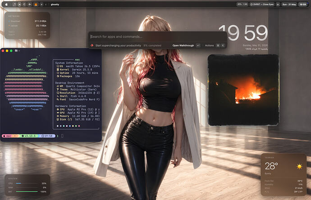Click the 19:59 clock in the top bar
The height and width of the screenshot is (200, 311).
tap(303, 4)
